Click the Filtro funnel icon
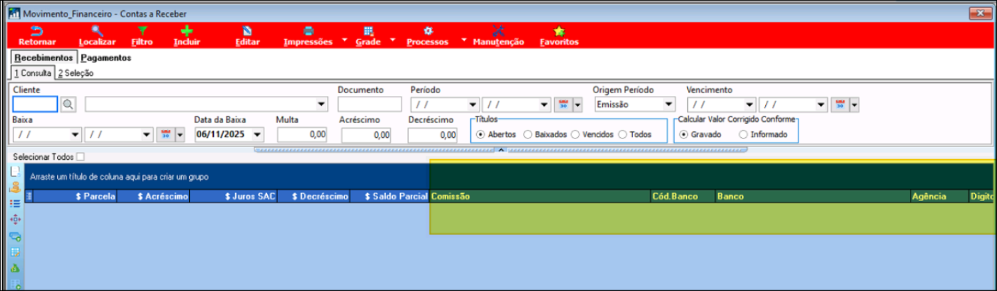 click(142, 31)
